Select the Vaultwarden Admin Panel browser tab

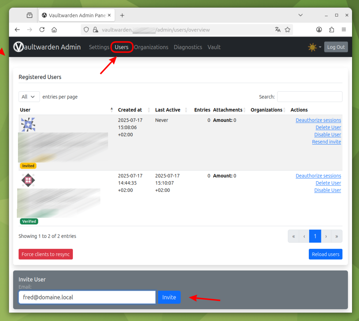[77, 15]
